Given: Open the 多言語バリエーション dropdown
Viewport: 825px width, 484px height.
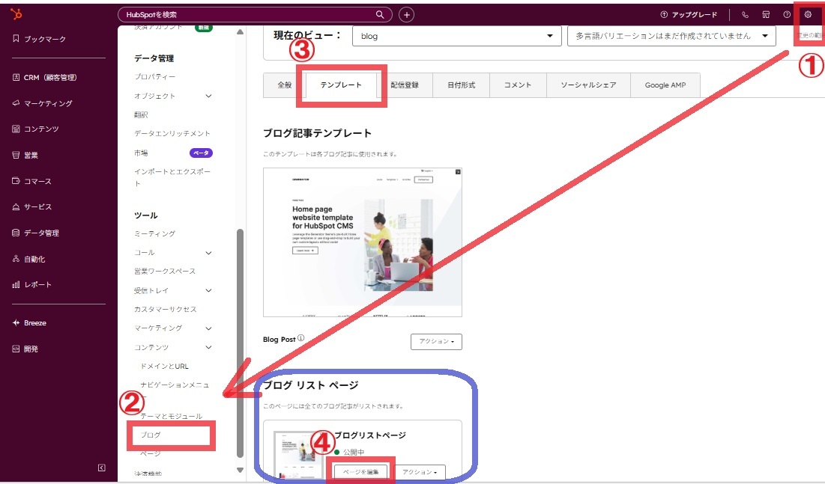Looking at the screenshot, I should point(671,36).
